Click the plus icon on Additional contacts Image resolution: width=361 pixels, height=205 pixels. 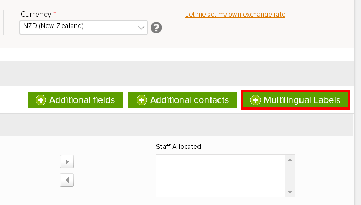(141, 100)
